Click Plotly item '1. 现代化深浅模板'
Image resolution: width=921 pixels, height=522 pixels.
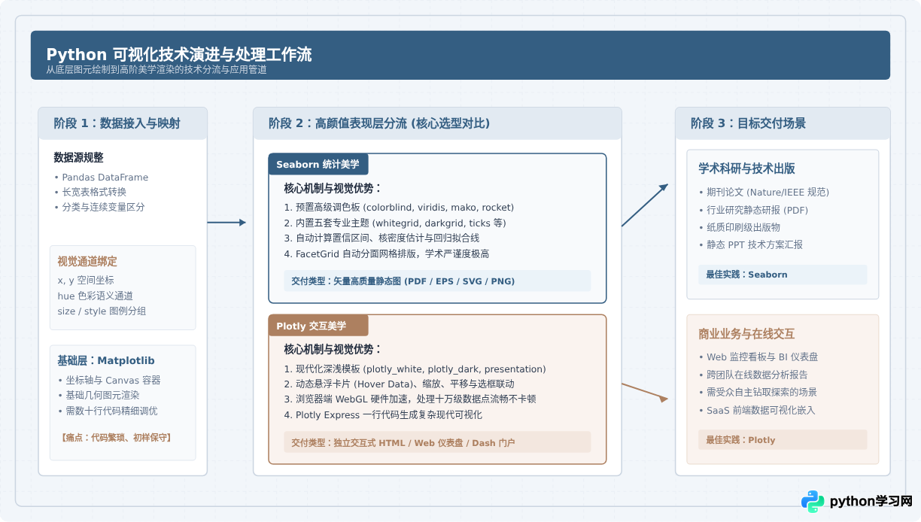pyautogui.click(x=415, y=369)
